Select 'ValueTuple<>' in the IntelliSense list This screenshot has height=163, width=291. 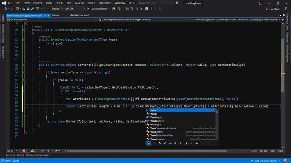pos(181,121)
